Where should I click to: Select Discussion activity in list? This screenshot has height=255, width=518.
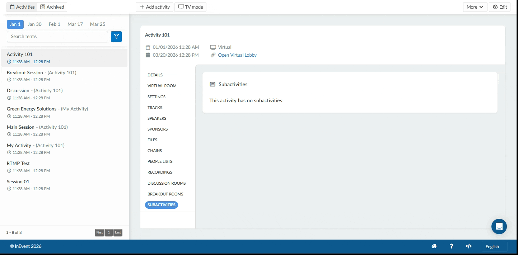[x=64, y=94]
